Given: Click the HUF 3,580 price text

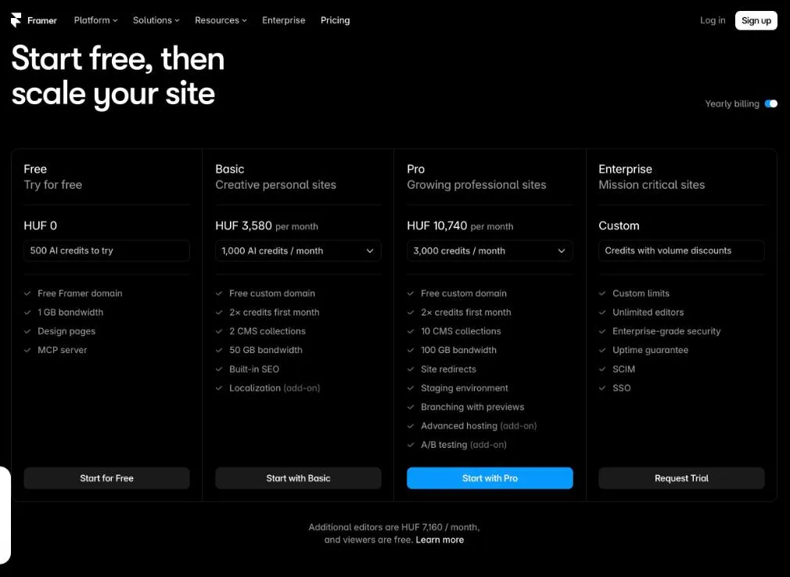Looking at the screenshot, I should pos(243,225).
